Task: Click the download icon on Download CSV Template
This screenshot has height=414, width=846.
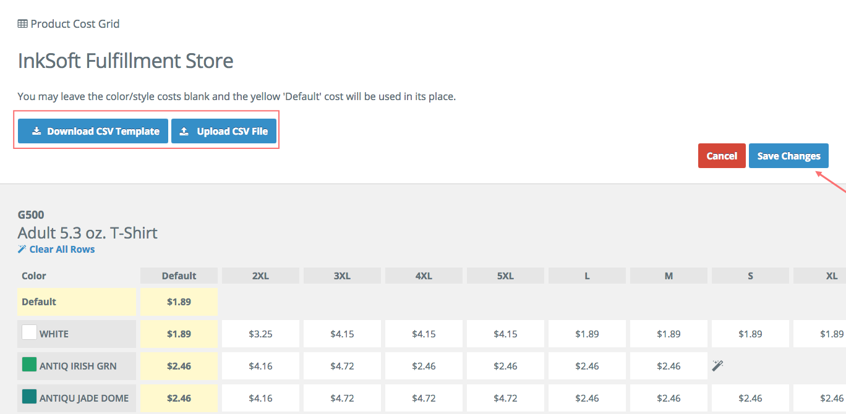Action: coord(36,131)
